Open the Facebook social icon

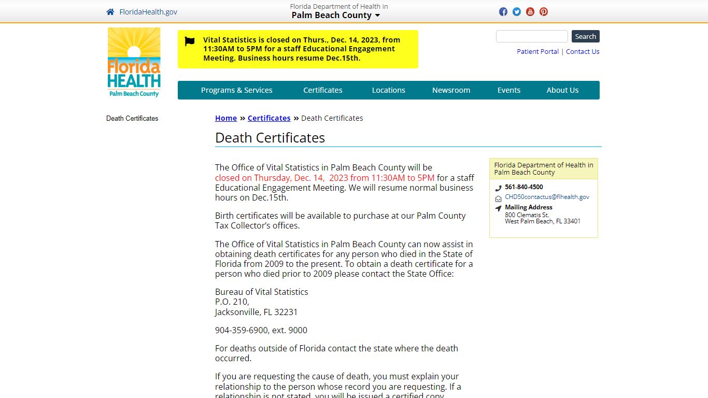tap(503, 12)
